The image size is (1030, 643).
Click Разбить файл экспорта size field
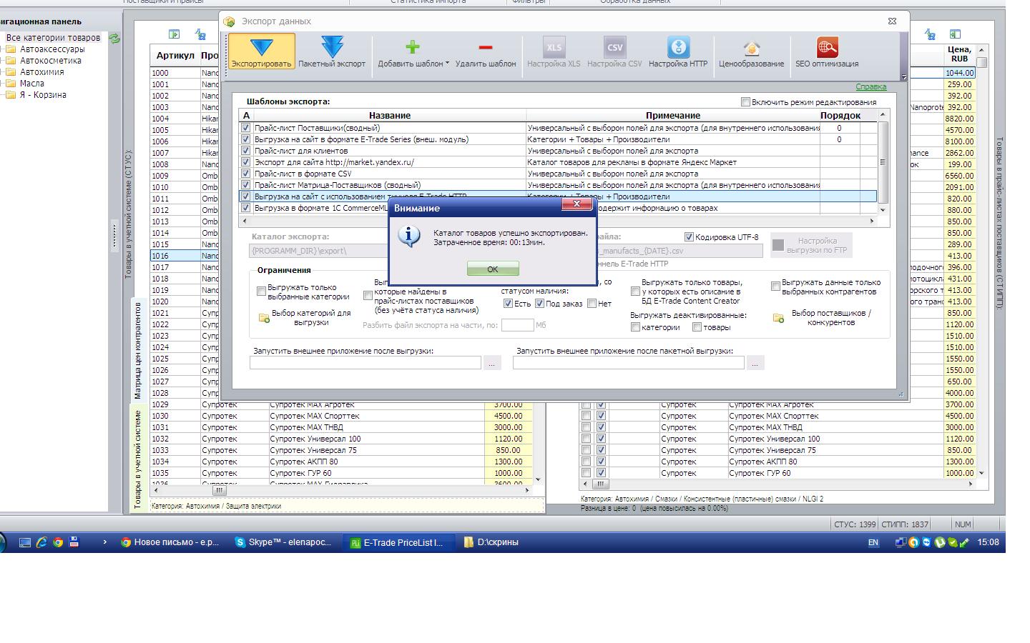click(x=517, y=325)
